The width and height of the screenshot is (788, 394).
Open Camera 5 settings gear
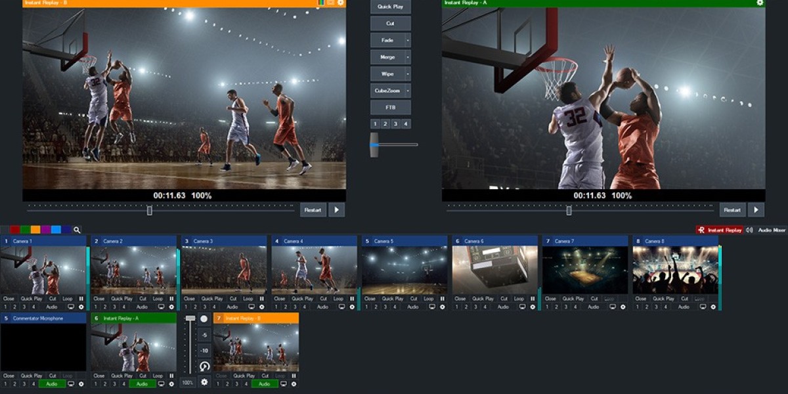pos(443,307)
